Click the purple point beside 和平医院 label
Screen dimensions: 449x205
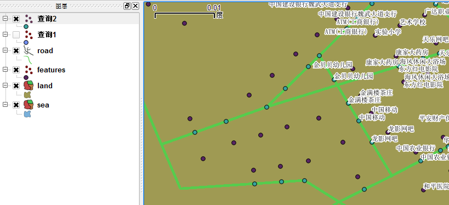424,190
